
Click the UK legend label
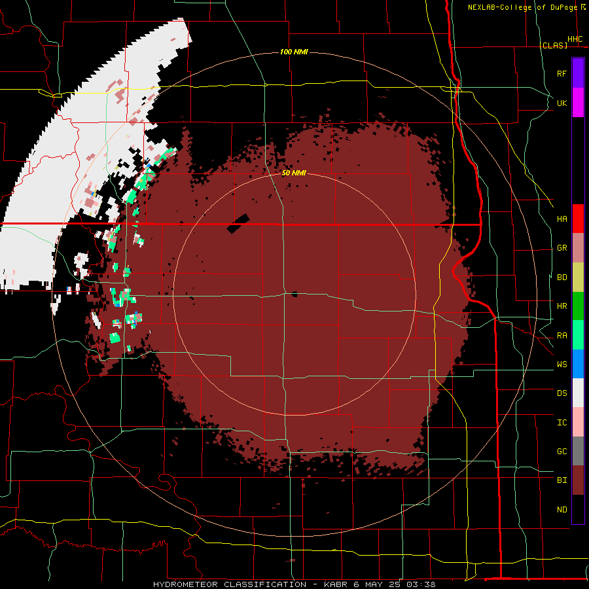562,103
